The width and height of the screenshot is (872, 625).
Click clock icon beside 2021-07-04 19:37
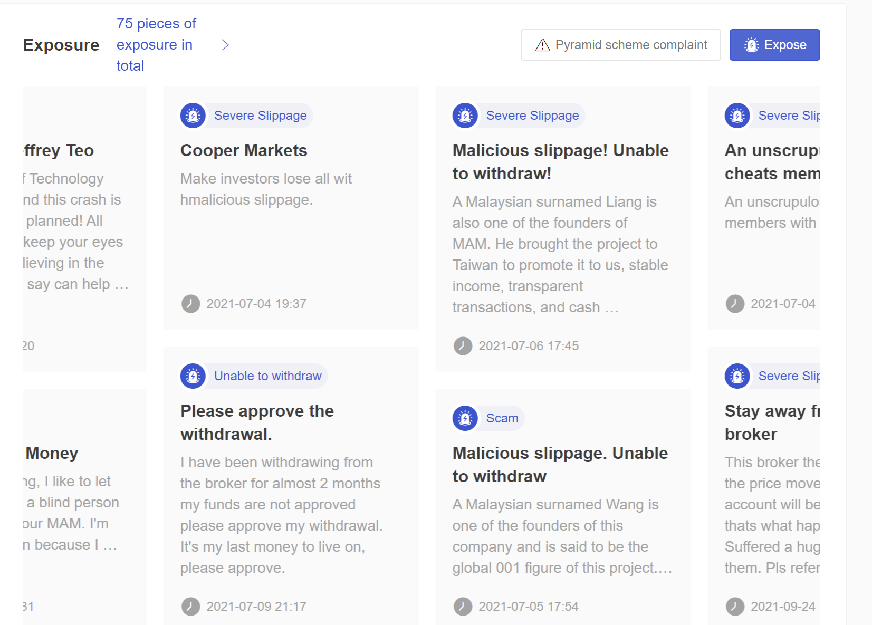click(x=191, y=304)
